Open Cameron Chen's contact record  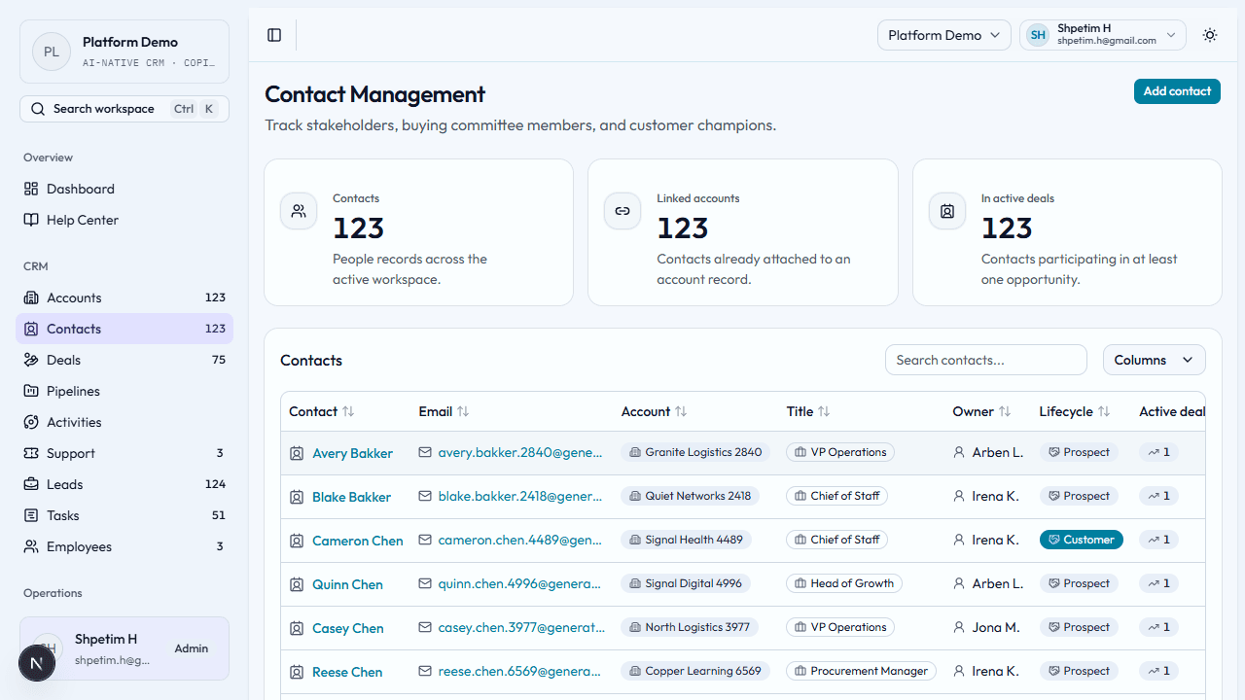tap(357, 540)
